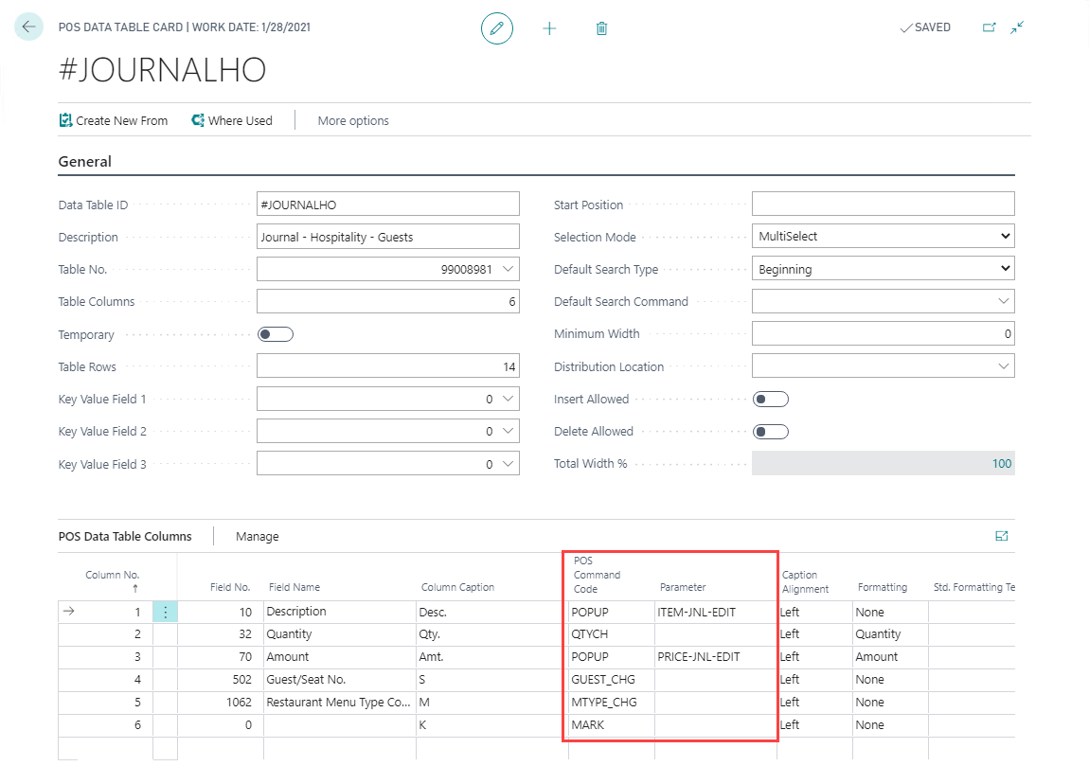The height and width of the screenshot is (766, 1089).
Task: Open the Distribution Location dropdown
Action: pos(1003,366)
